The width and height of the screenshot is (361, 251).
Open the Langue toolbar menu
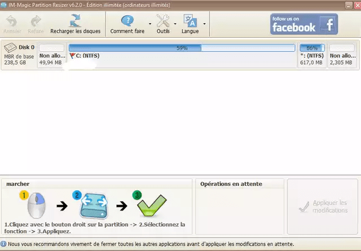pos(190,21)
